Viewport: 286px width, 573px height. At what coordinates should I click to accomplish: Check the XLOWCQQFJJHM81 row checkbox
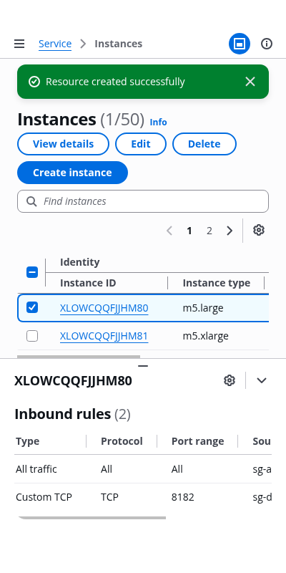(x=32, y=336)
